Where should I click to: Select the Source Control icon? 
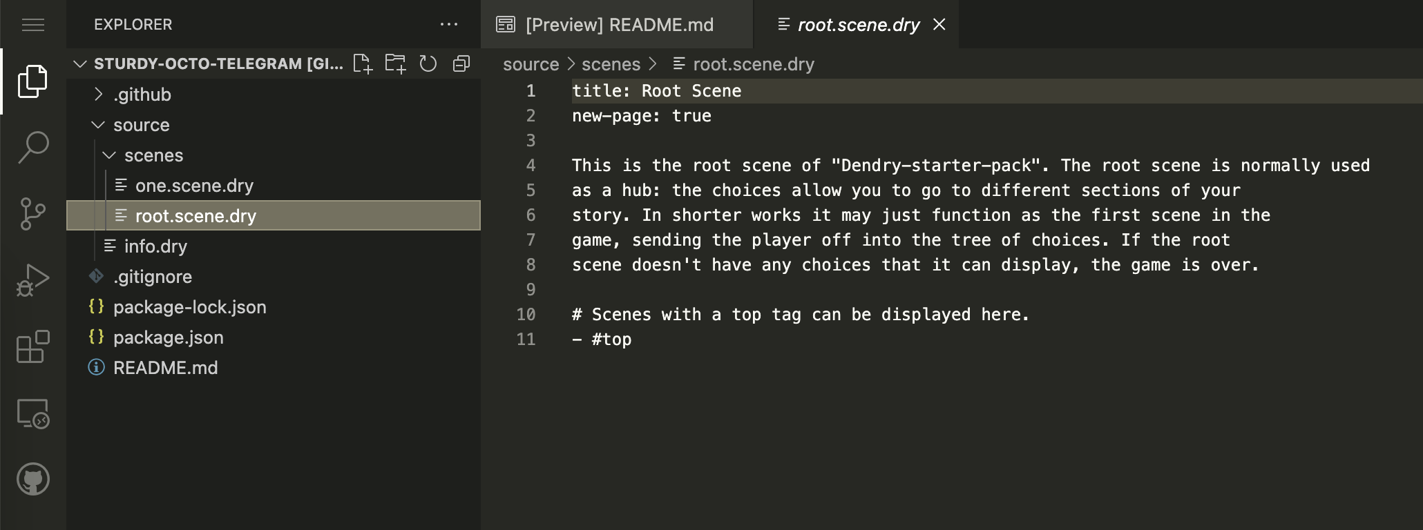tap(32, 214)
